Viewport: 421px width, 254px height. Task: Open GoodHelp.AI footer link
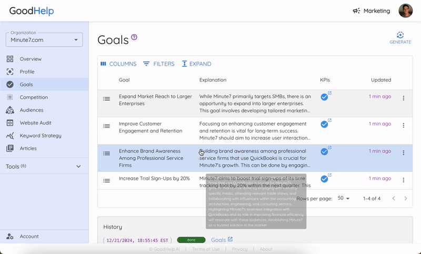tap(164, 249)
